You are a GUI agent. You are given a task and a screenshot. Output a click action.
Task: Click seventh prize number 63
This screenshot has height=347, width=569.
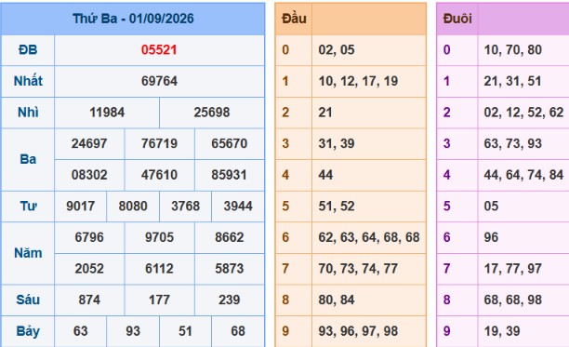(81, 331)
